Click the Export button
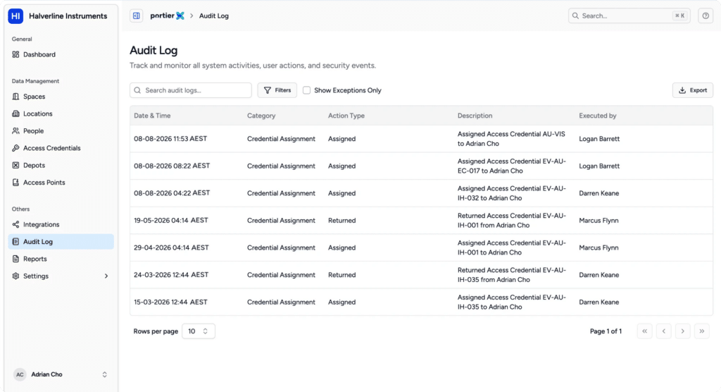Viewport: 721px width, 392px height. [693, 90]
